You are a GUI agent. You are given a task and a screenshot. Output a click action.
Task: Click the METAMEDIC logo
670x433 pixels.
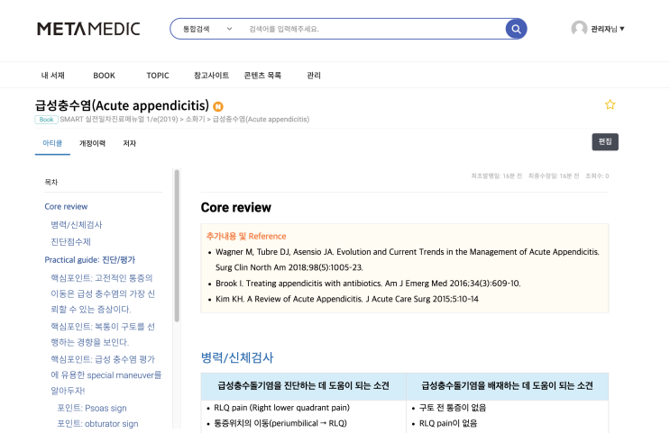(88, 29)
